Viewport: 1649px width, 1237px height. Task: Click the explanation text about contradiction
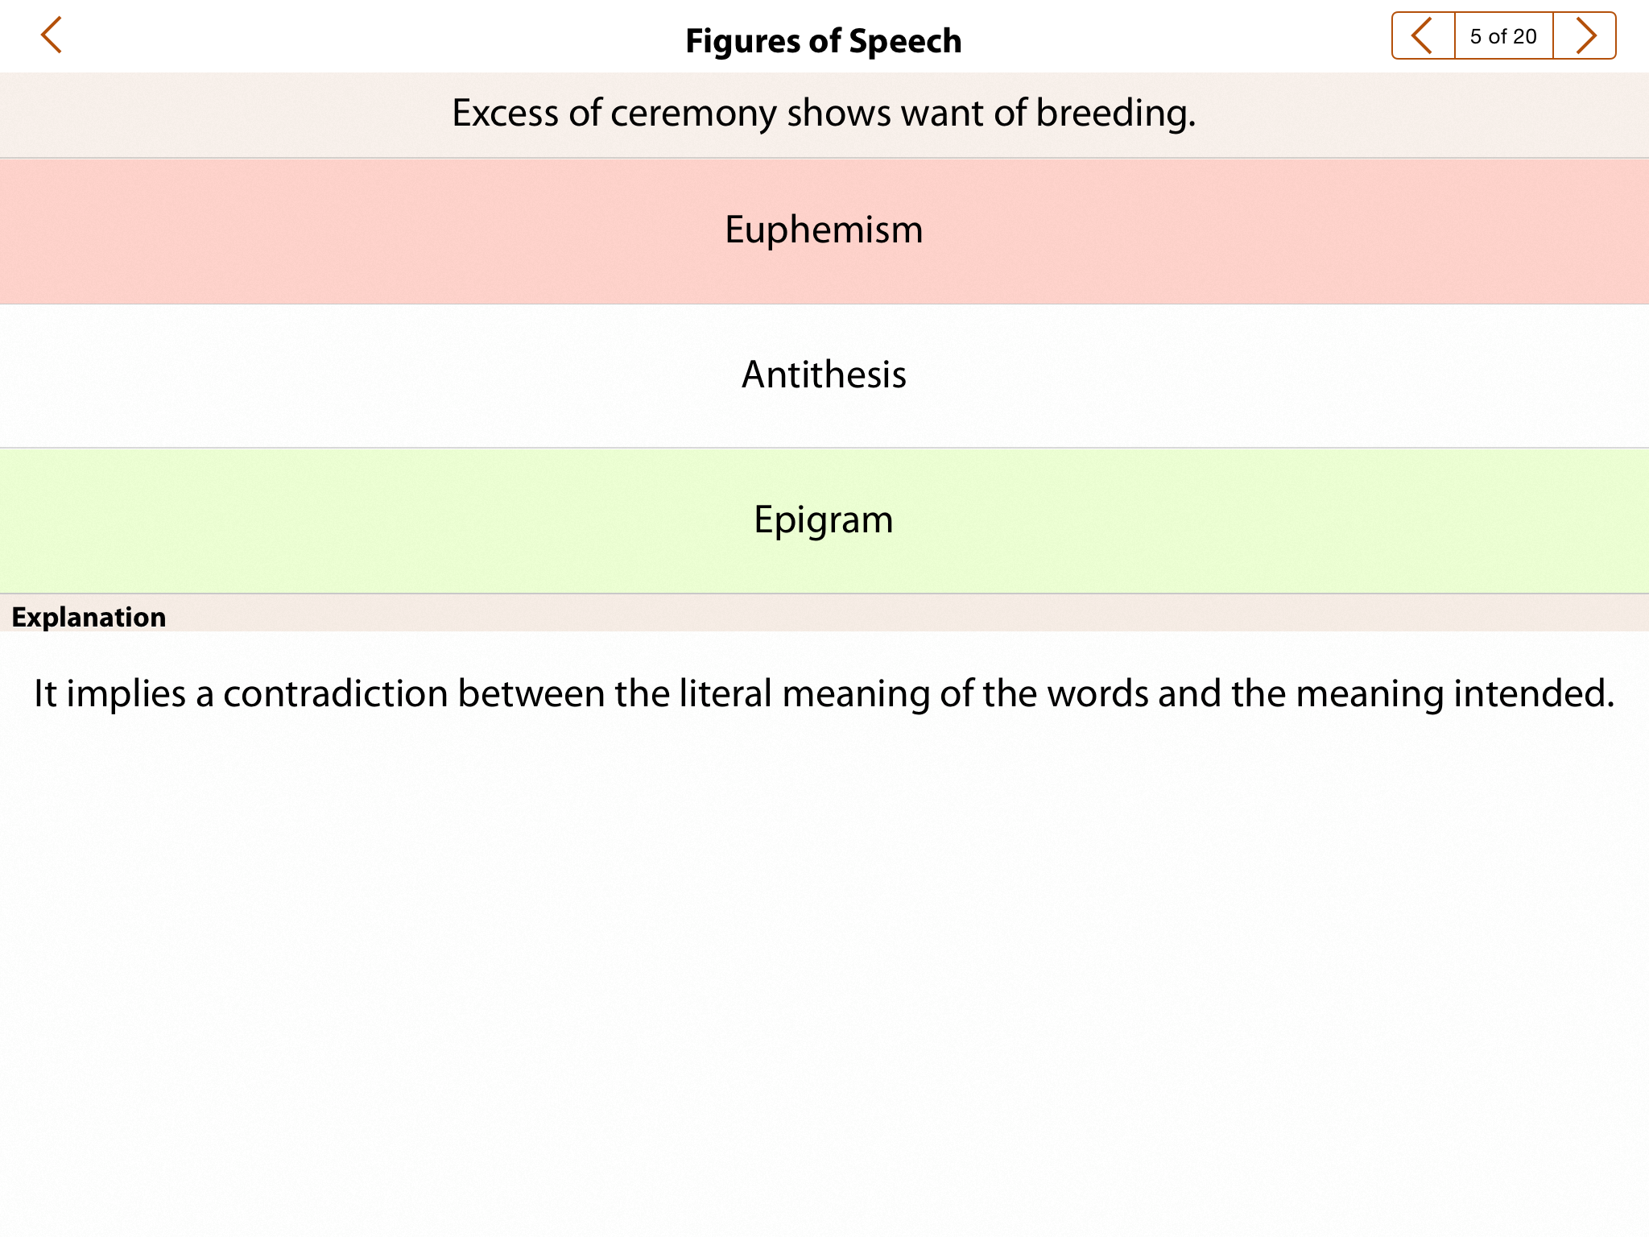tap(824, 693)
